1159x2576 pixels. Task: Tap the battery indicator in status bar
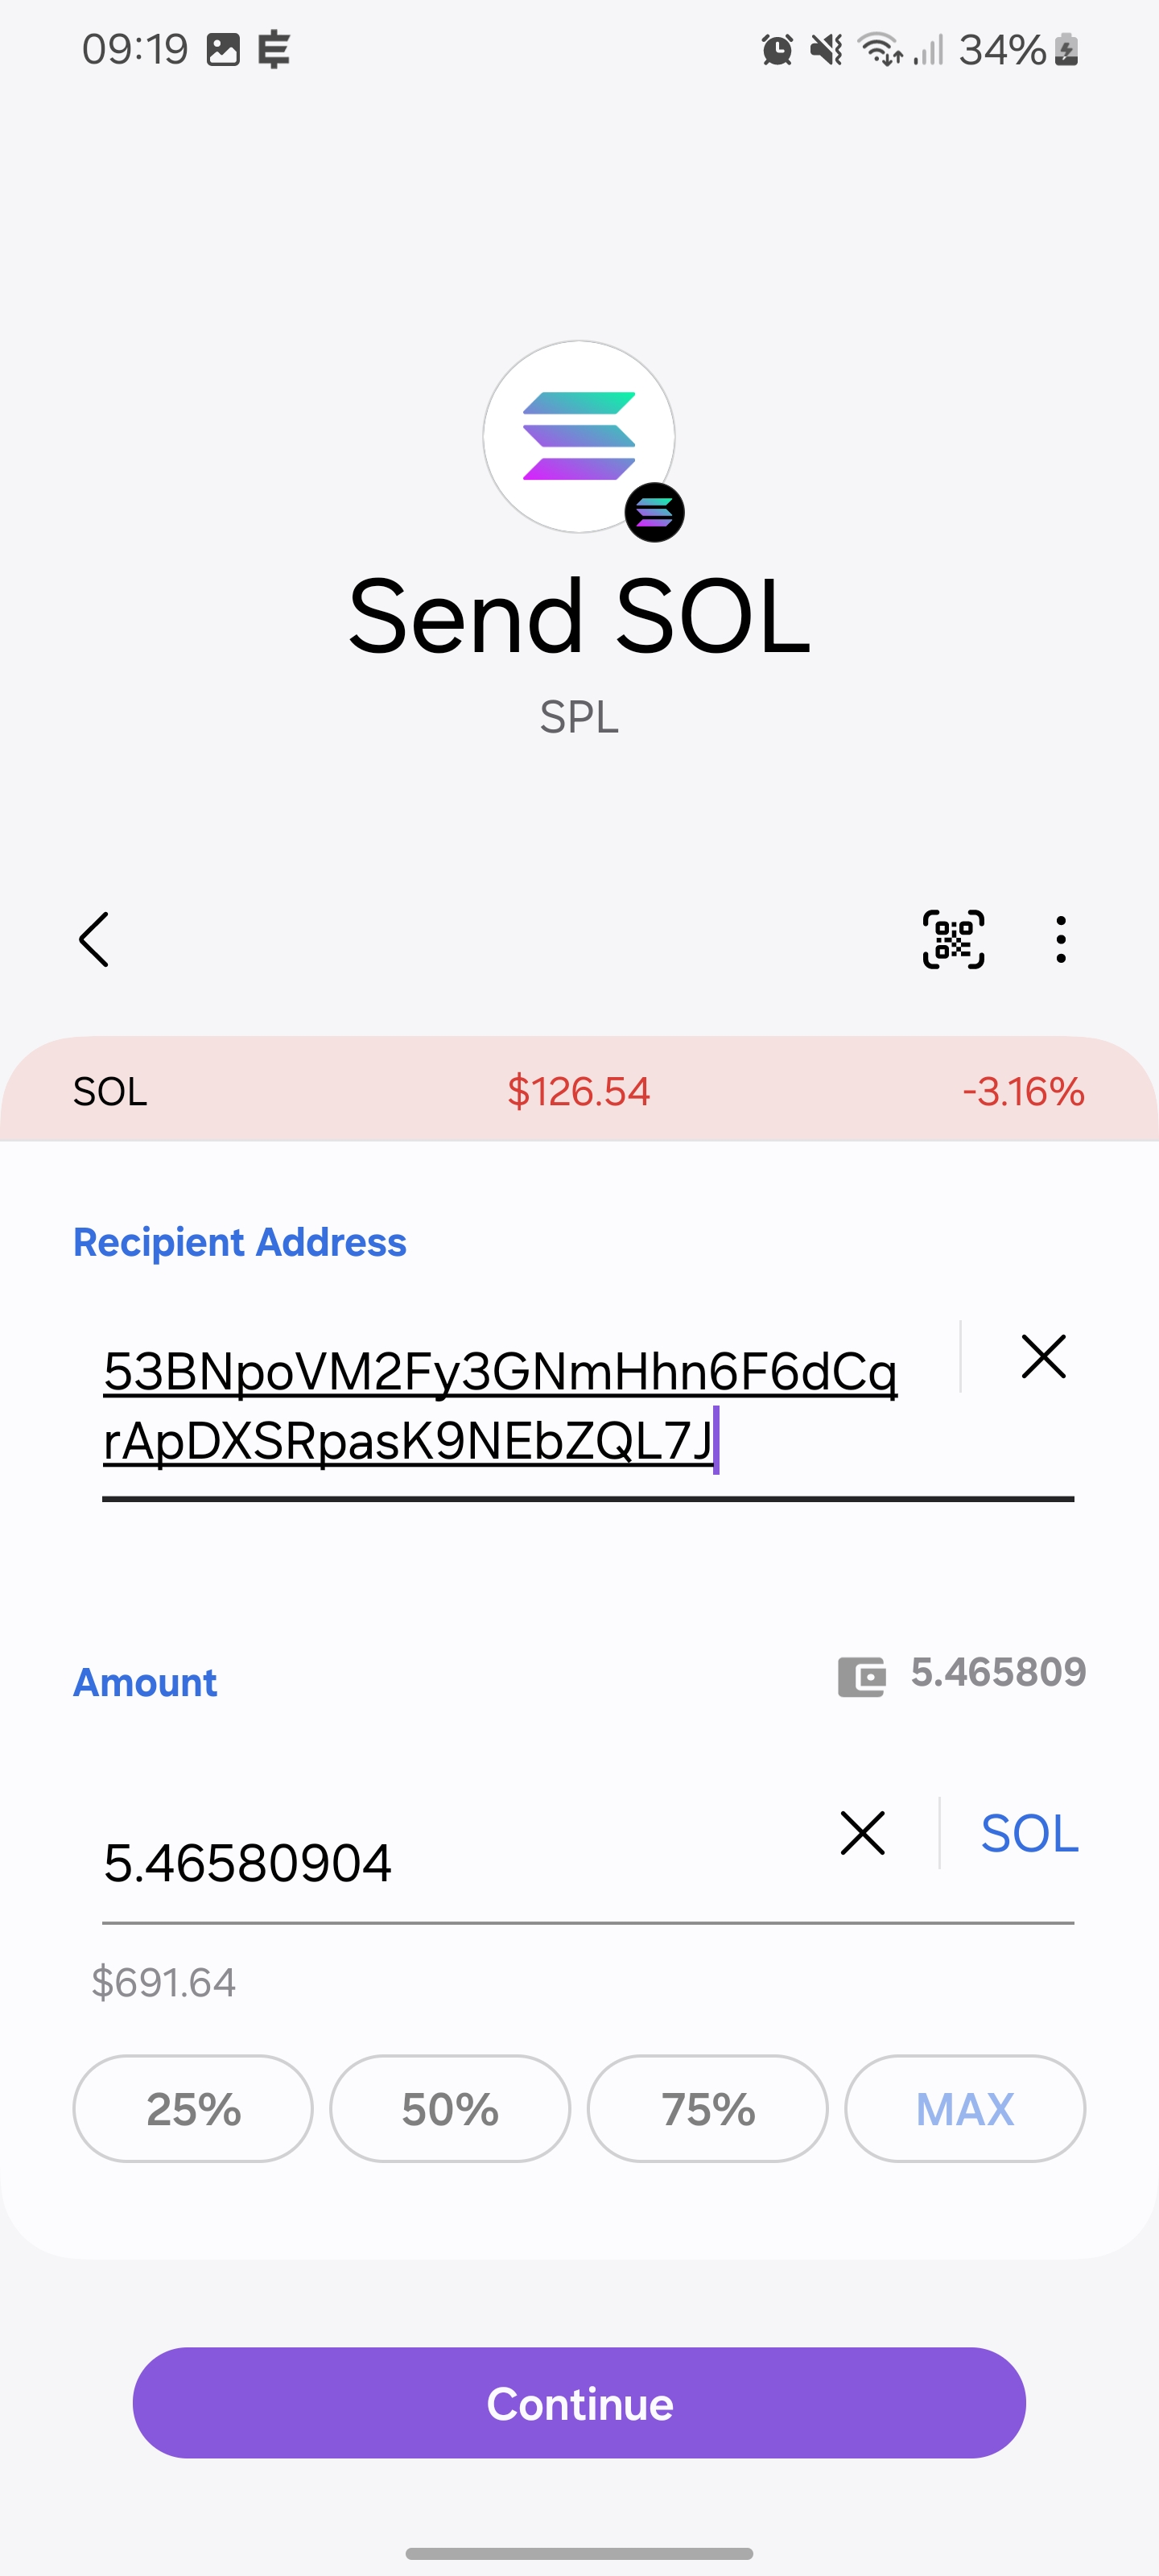click(x=1067, y=49)
